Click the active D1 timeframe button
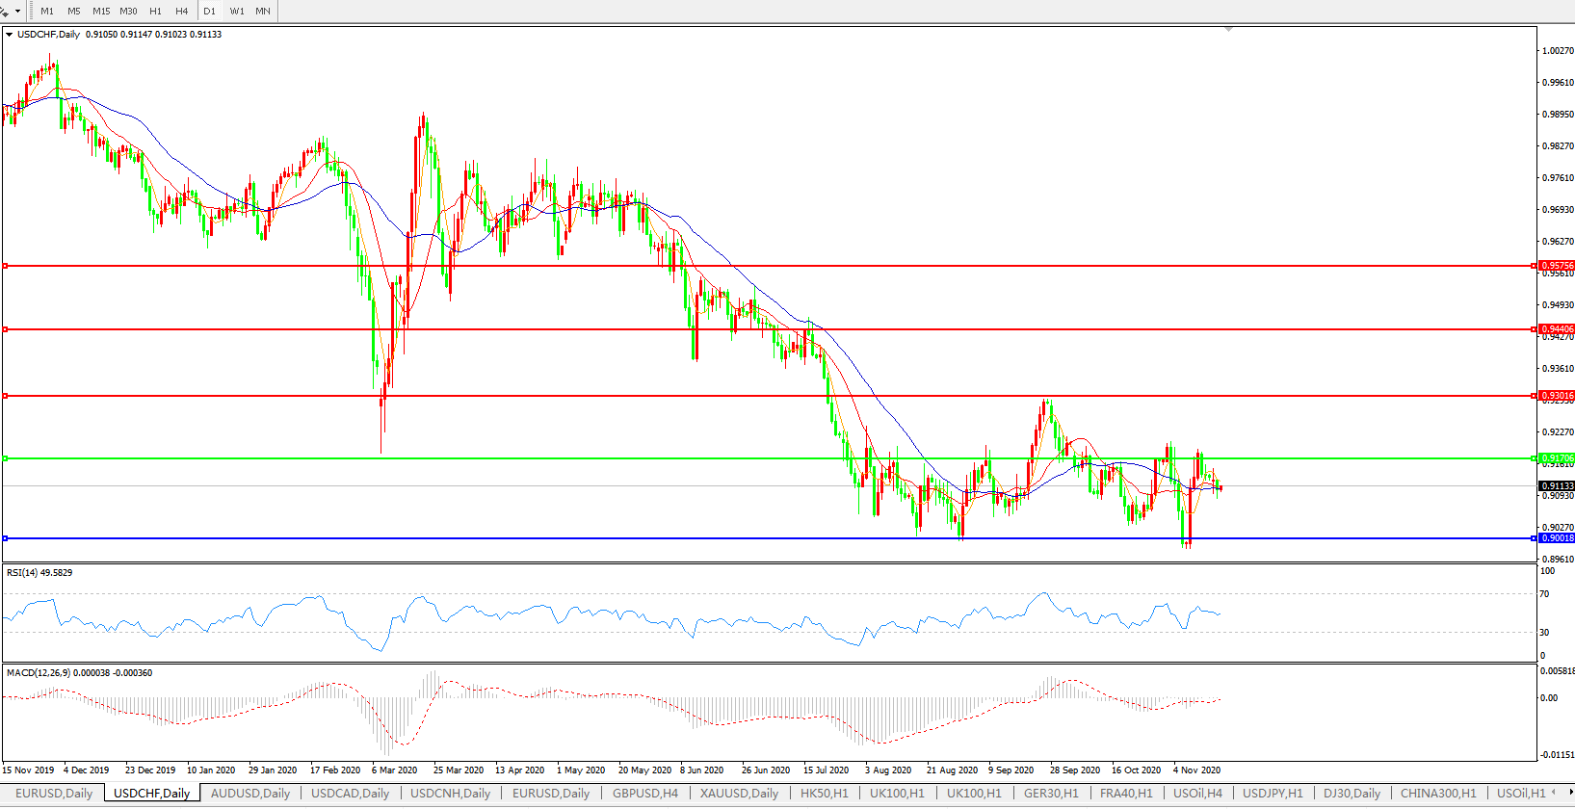 pos(209,12)
